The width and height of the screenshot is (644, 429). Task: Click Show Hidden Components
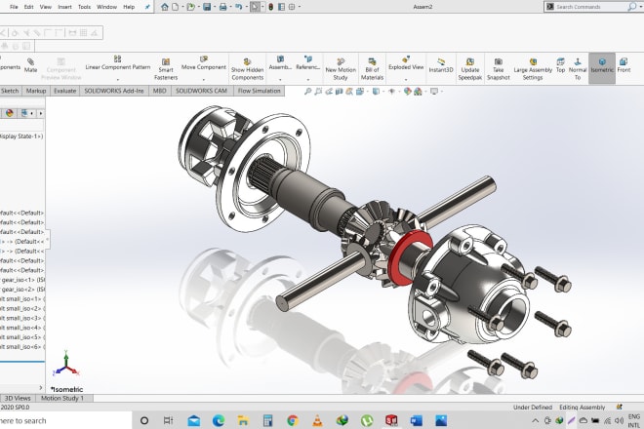(x=247, y=68)
